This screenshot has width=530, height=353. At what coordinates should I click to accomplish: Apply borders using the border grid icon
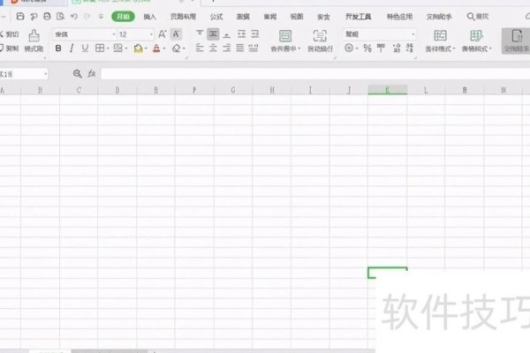click(x=100, y=49)
